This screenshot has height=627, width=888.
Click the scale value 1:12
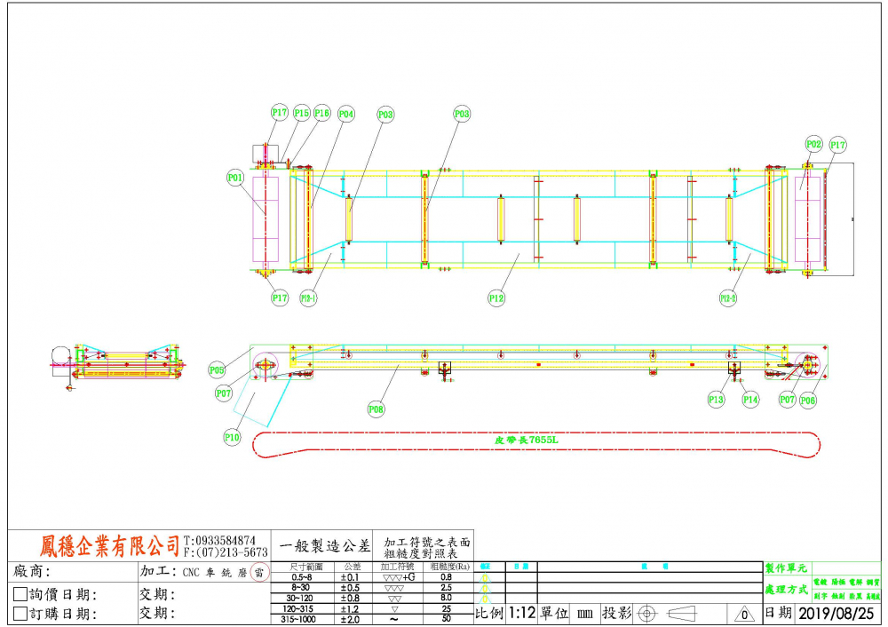[521, 613]
